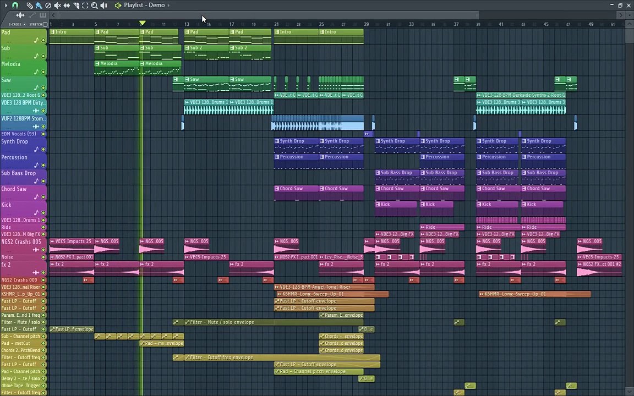Show automation clips picker icon
634x396 pixels.
coord(32,15)
